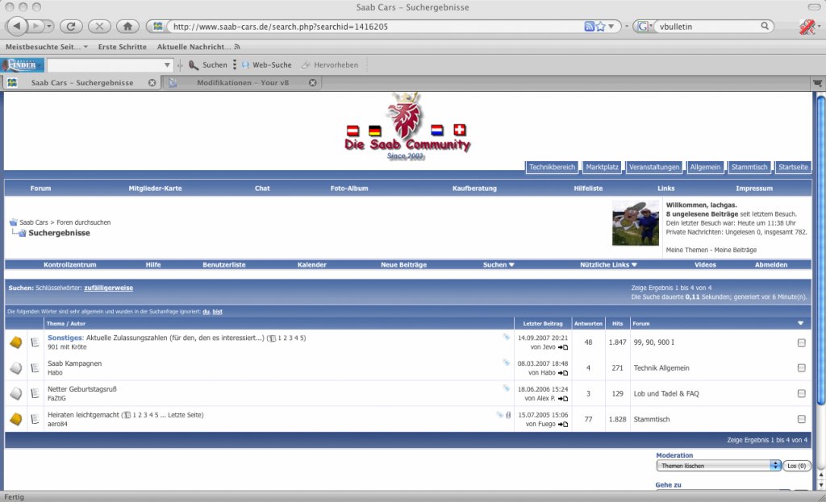Click the German flag icon in header
This screenshot has height=502, width=826.
click(374, 131)
